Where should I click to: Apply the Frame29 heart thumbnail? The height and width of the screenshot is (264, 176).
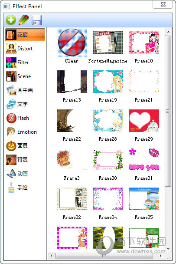pos(144,121)
